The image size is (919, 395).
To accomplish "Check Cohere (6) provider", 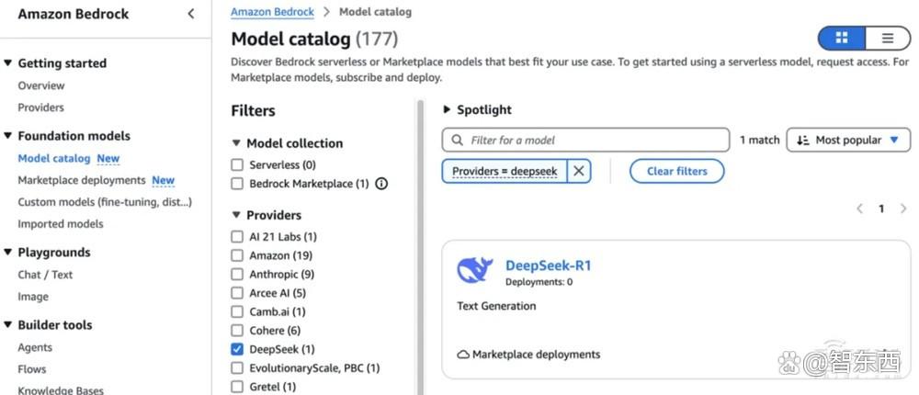I will (237, 331).
